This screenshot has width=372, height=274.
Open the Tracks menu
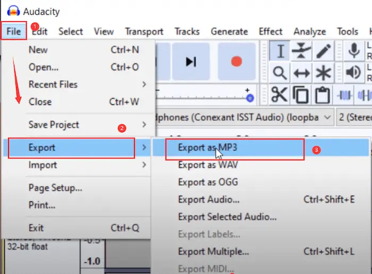187,31
